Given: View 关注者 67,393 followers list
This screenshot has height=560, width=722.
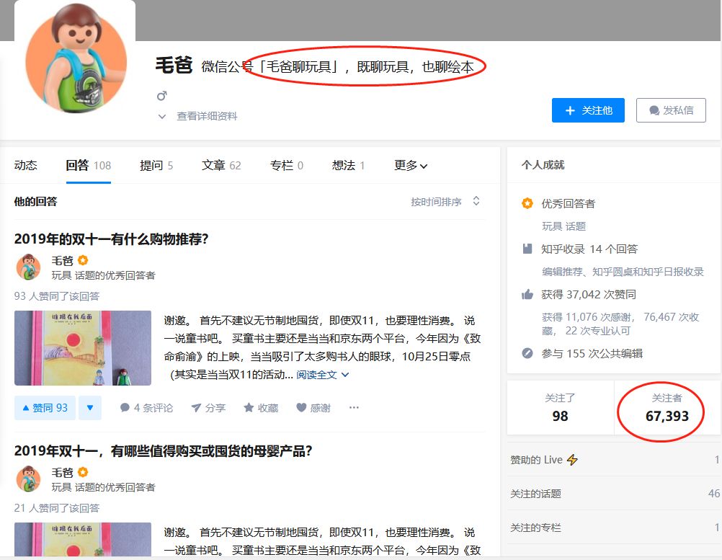Looking at the screenshot, I should tap(667, 408).
